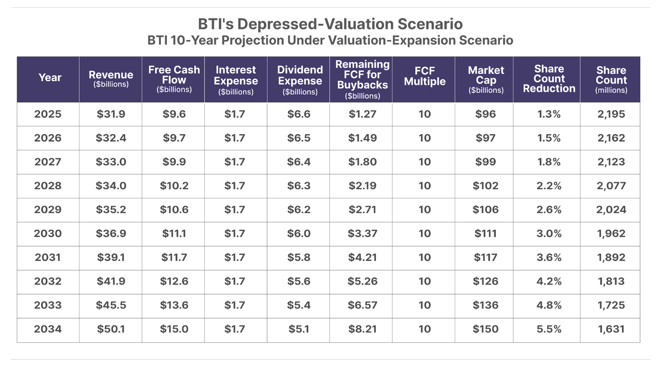Select the Market Cap column header
Screen dimensions: 661x367
click(486, 79)
